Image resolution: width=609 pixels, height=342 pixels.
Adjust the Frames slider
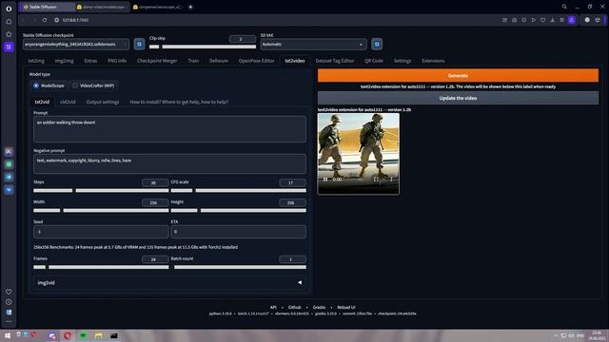[x=101, y=267]
